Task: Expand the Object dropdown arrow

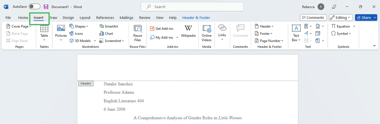Action: click(323, 40)
